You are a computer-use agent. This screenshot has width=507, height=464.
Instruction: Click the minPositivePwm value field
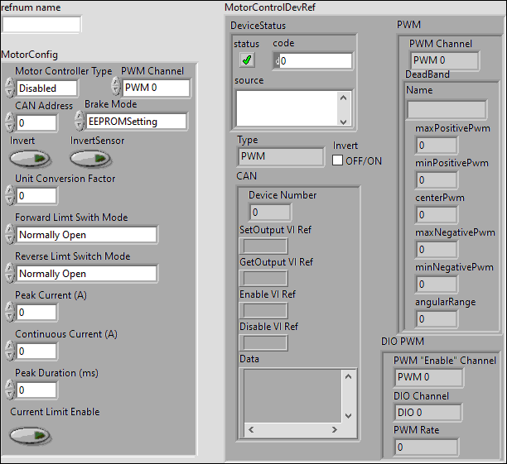pyautogui.click(x=437, y=179)
